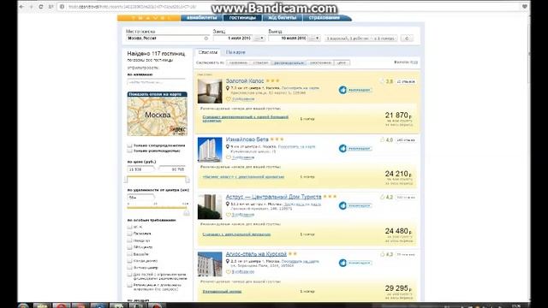
Task: Click rating thumb icon next to 4,0
Action: tap(382, 139)
